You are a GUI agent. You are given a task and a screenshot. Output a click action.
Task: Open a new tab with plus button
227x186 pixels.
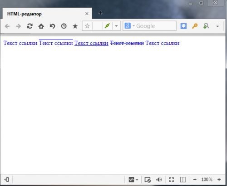100,13
